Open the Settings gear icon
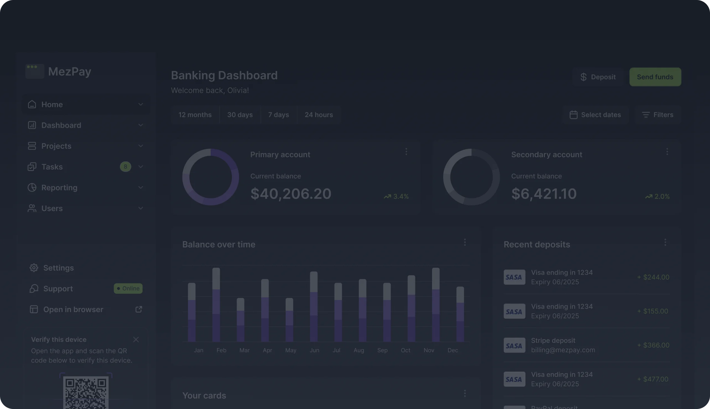Image resolution: width=710 pixels, height=409 pixels. point(34,268)
